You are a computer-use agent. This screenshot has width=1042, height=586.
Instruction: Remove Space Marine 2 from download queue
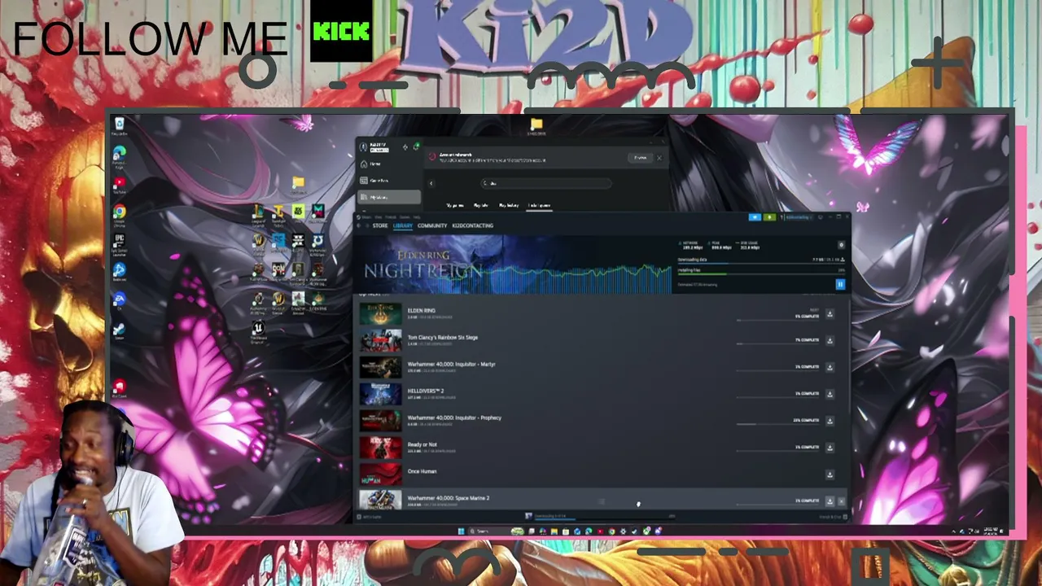pyautogui.click(x=841, y=501)
